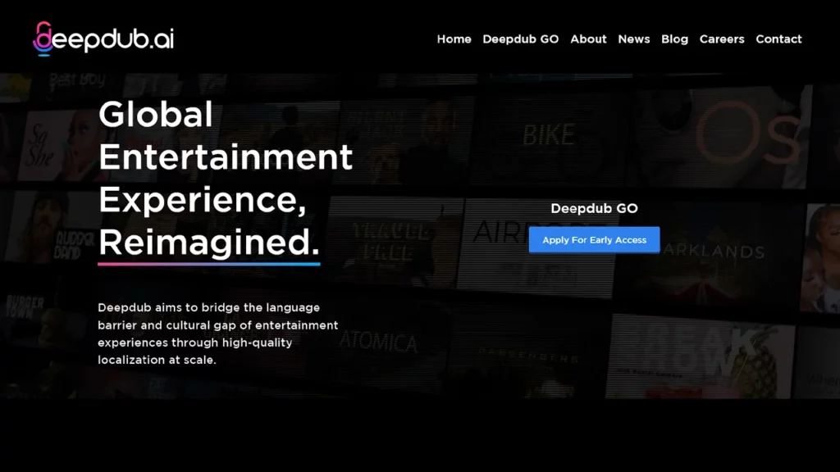The image size is (840, 472).
Task: Visit the Blog link
Action: click(674, 39)
